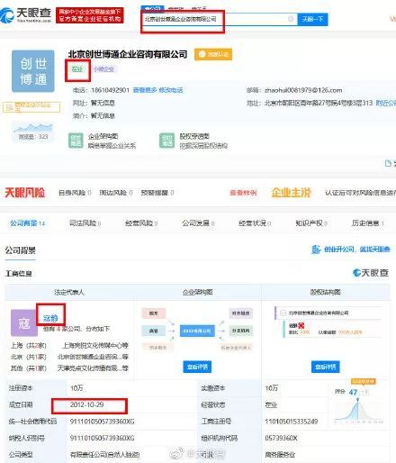The image size is (396, 463).
Task: Click the 法定代表人 column header
Action: click(69, 292)
